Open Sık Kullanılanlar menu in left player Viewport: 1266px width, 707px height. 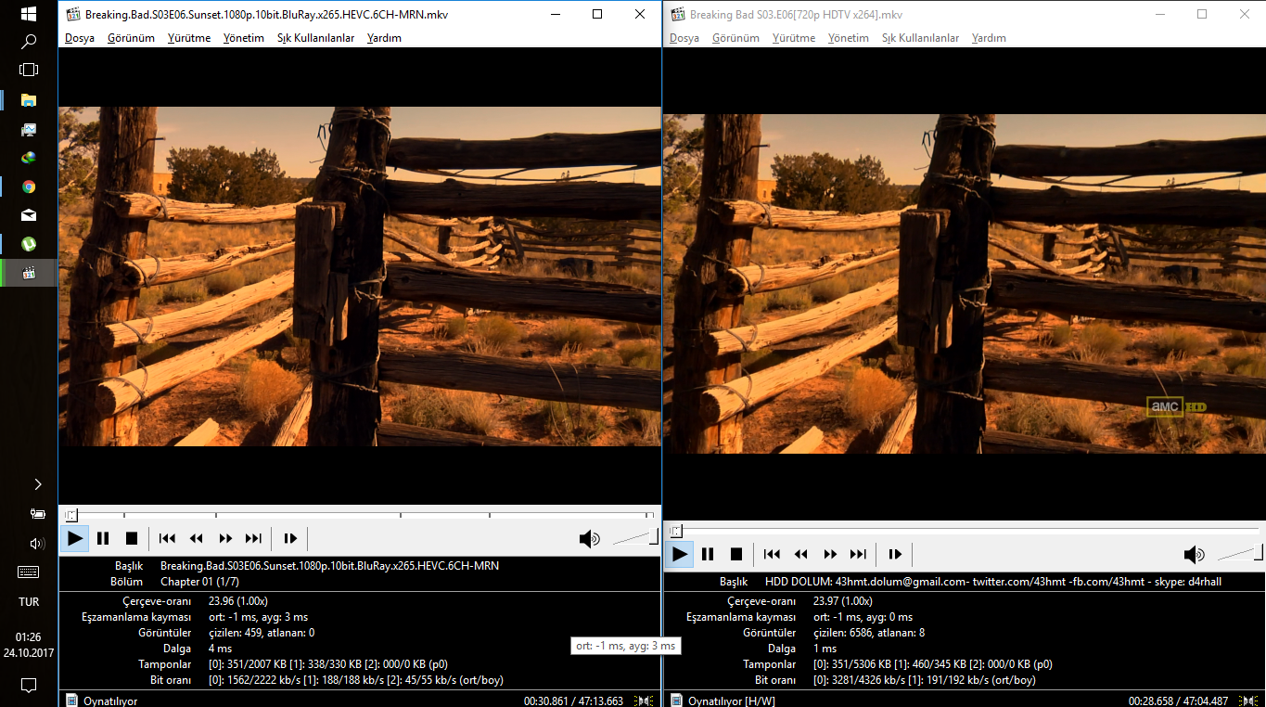(316, 38)
